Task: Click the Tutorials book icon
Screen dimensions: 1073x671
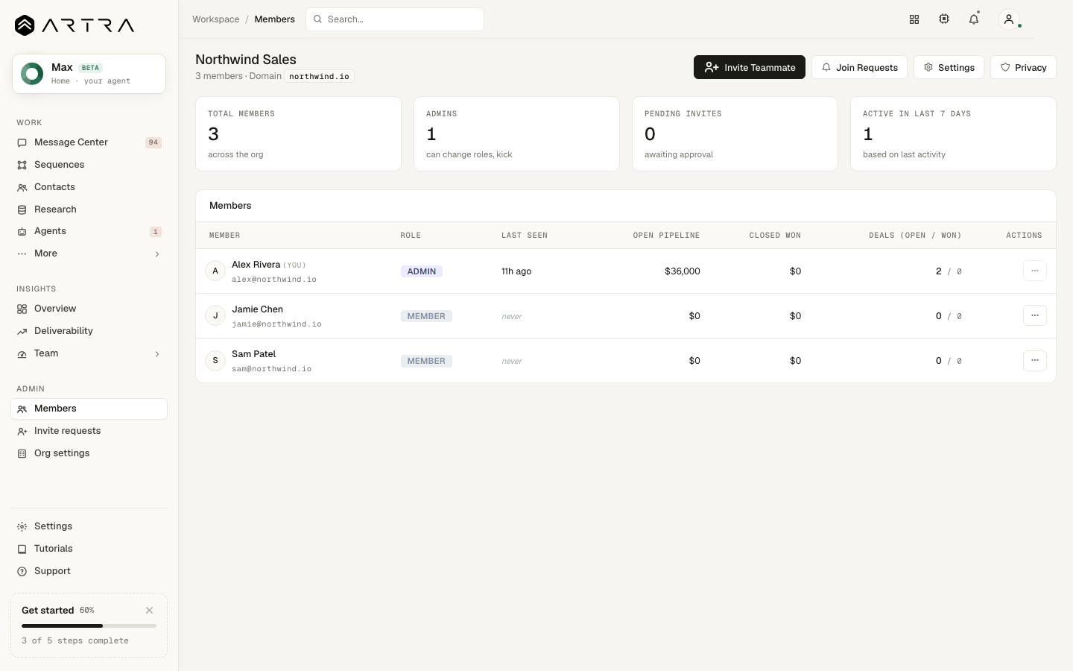Action: [22, 549]
